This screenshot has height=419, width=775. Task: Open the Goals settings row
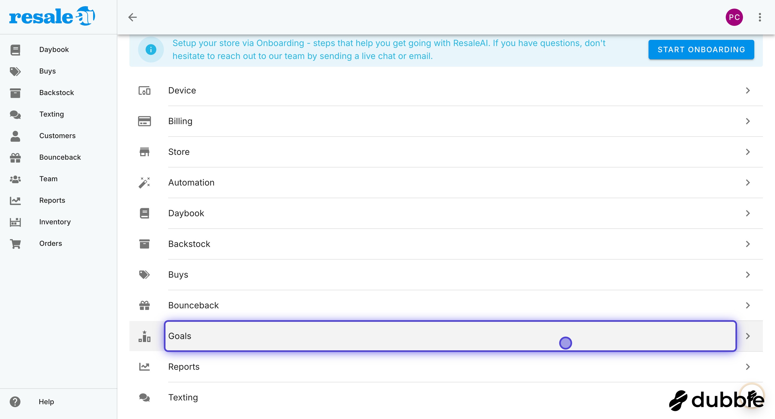point(446,336)
